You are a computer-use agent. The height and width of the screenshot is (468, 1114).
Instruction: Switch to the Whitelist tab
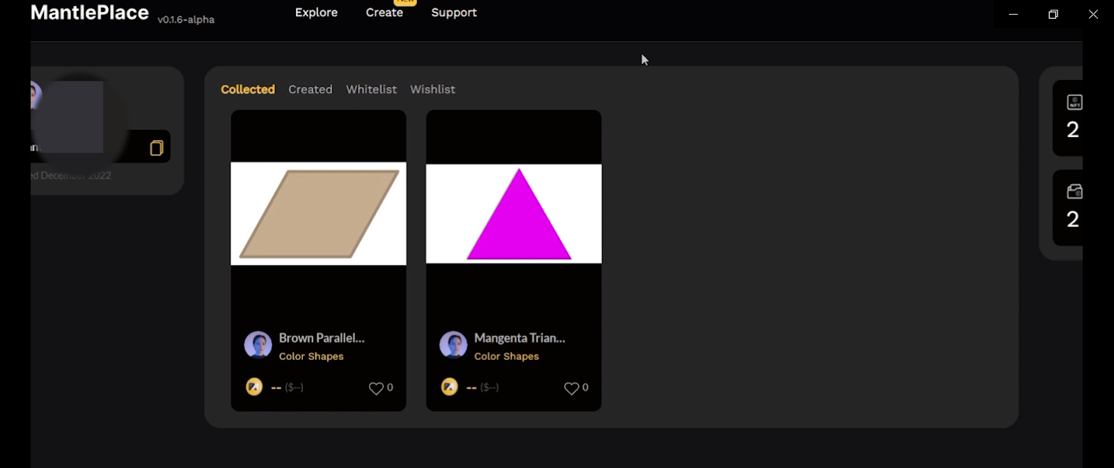click(371, 89)
